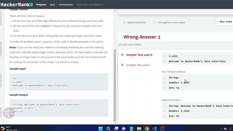Switch to the Submissions side tab

tap(1, 18)
